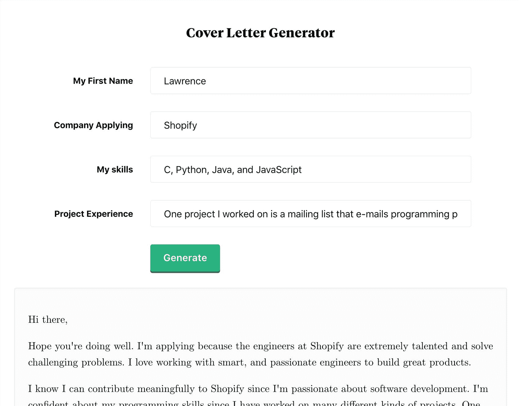
Task: Click the My First Name input field
Action: (310, 81)
